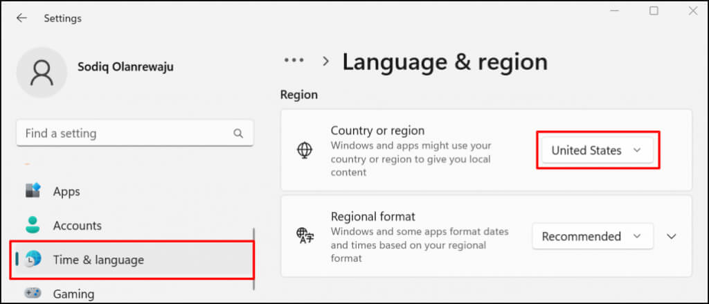The image size is (709, 304).
Task: Click the globe icon beside Country or region
Action: pyautogui.click(x=305, y=150)
